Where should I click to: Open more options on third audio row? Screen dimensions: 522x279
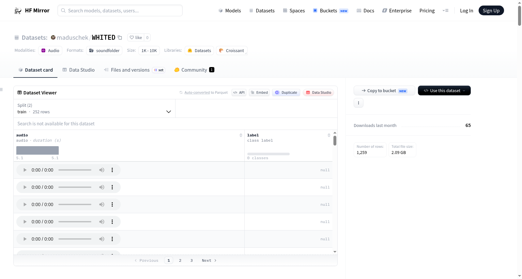[x=112, y=204]
